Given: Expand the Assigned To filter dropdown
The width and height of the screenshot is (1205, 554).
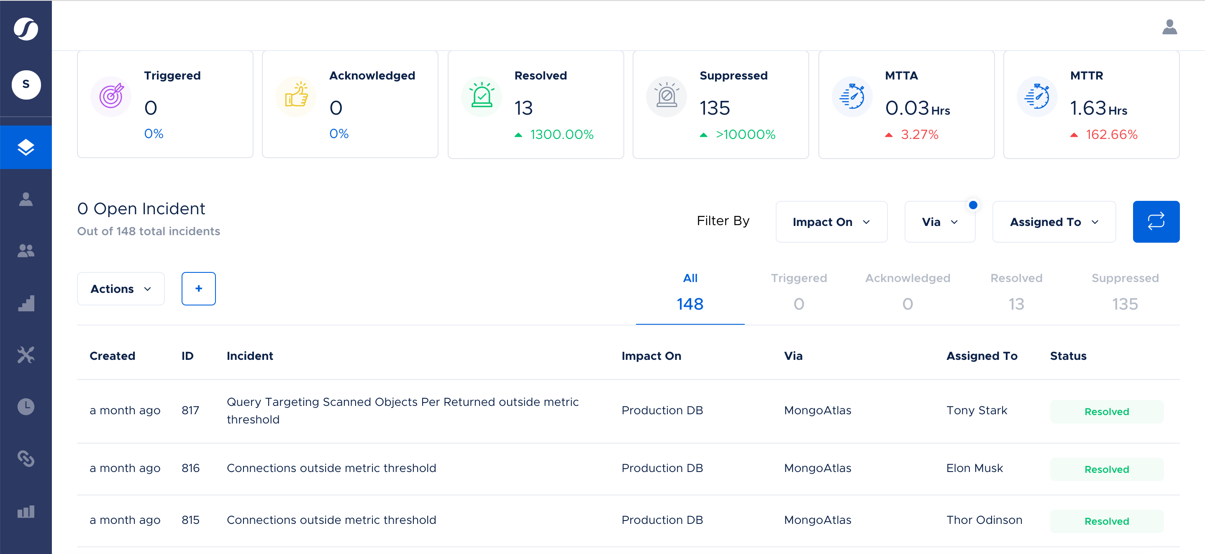Looking at the screenshot, I should (1054, 222).
